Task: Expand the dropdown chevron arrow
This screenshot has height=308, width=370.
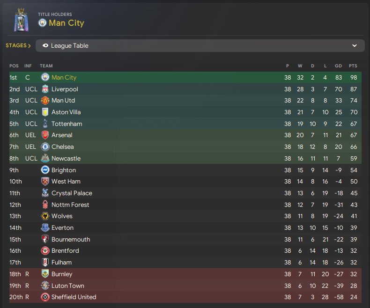Action: pyautogui.click(x=355, y=46)
